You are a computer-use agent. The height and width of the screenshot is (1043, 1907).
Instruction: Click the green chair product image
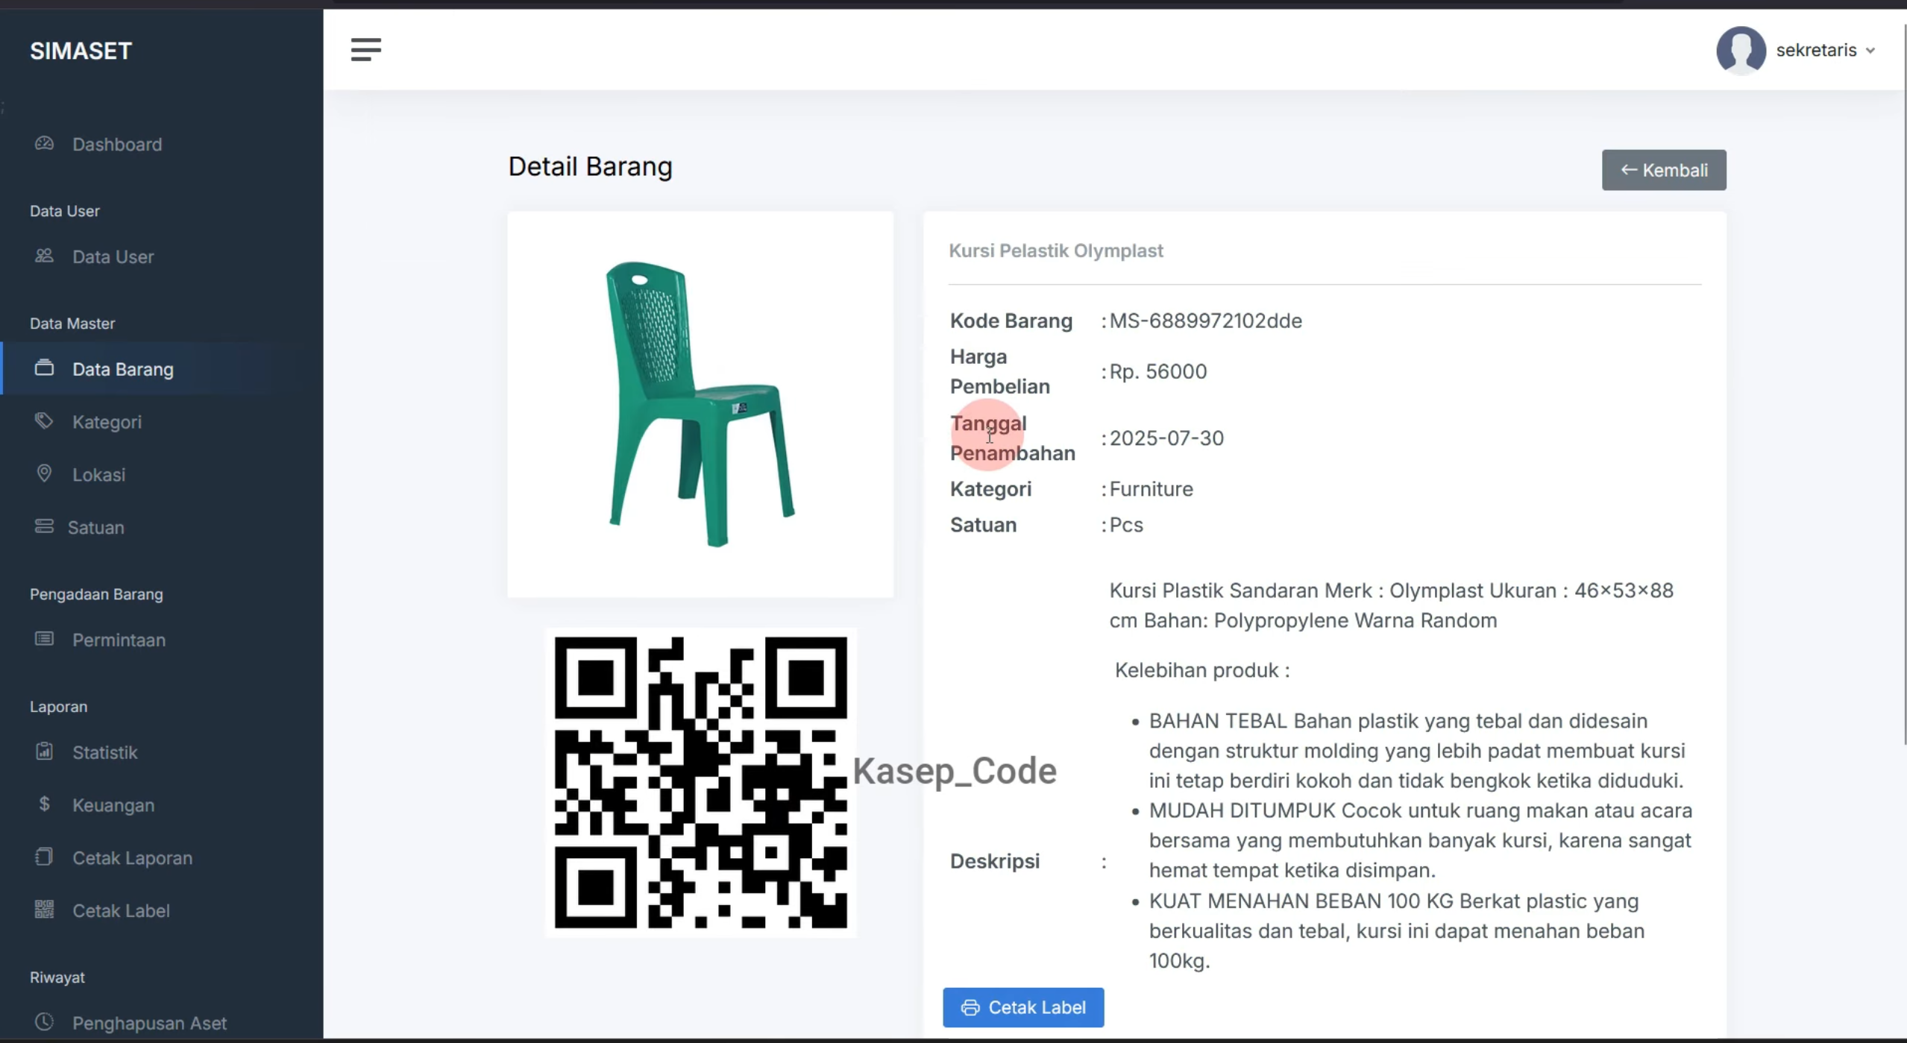[700, 404]
